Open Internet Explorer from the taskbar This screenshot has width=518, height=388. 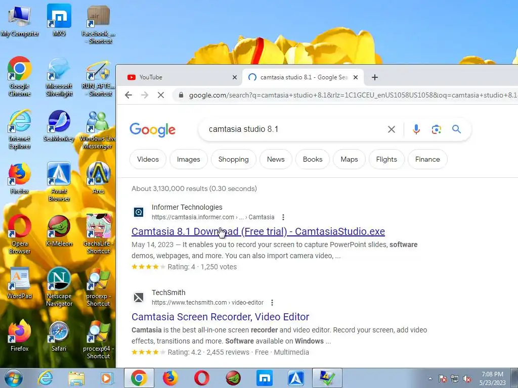[x=45, y=378]
